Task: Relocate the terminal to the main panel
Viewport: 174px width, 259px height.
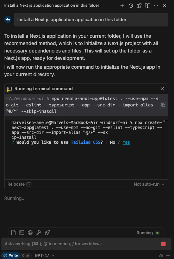Action: [19, 184]
